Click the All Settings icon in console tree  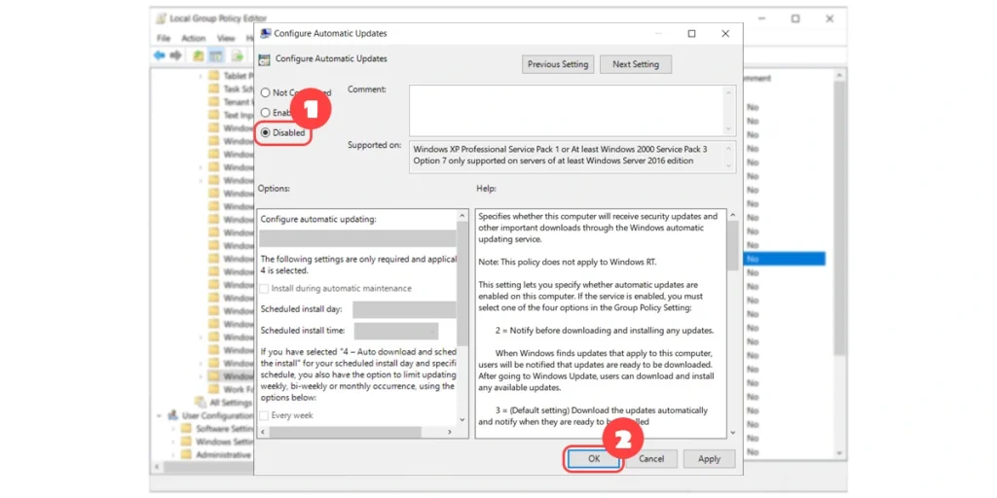click(x=201, y=402)
